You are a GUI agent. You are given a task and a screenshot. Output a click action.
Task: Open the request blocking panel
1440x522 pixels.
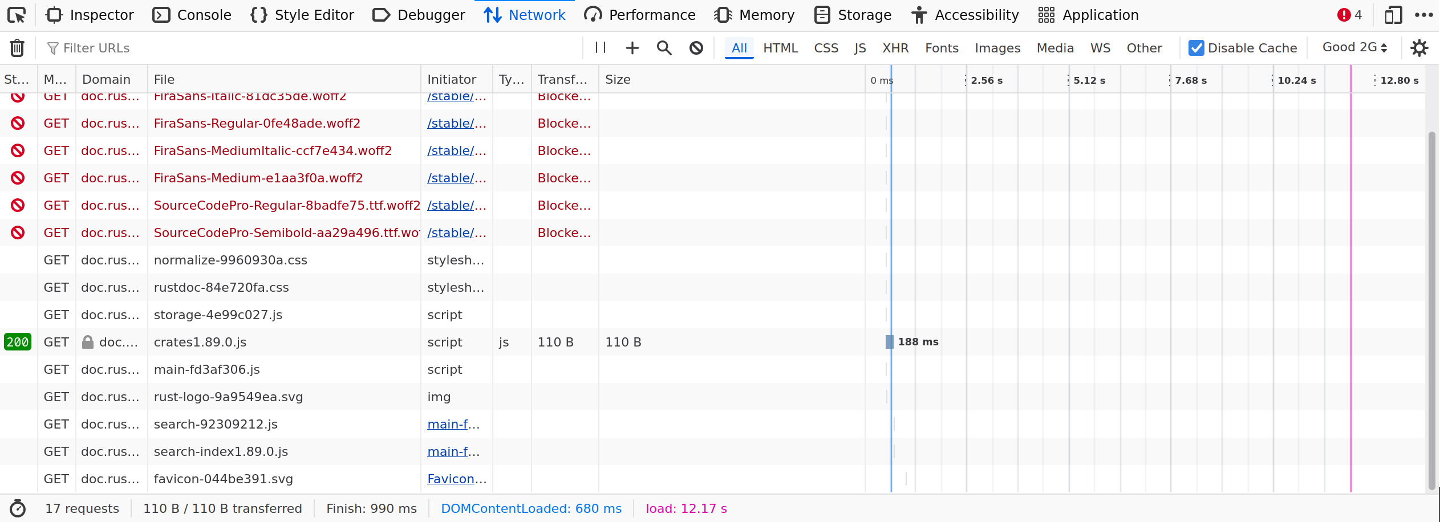[696, 48]
